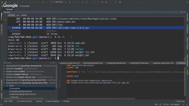Screen dimensions: 189x106
Task: Add a new terminal session with plus
Action: coord(5,16)
